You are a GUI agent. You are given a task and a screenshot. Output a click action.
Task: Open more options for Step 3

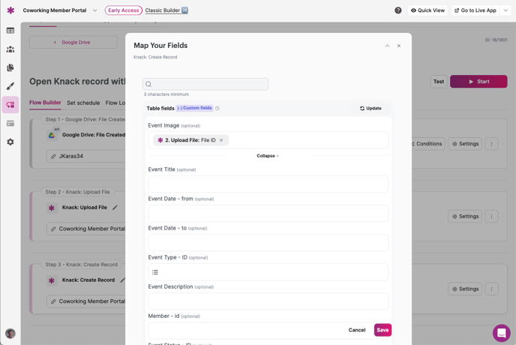point(491,289)
